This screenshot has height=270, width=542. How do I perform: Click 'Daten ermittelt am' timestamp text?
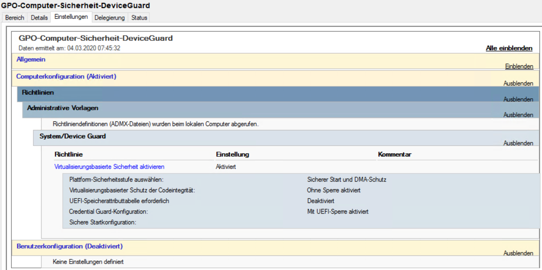point(69,48)
